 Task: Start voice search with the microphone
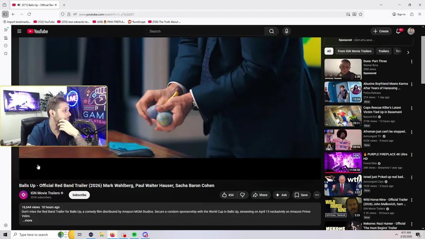click(287, 31)
